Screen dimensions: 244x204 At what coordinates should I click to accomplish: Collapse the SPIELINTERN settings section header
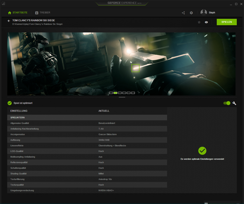87,118
